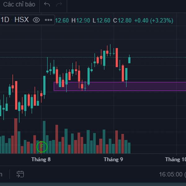This screenshot has width=186, height=186.
Task: Click the redo arrow icon
Action: (x=59, y=5)
